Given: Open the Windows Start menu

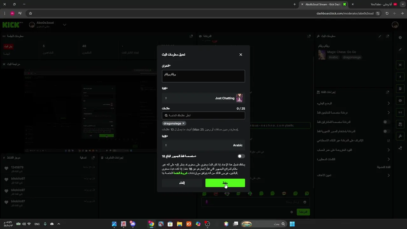Looking at the screenshot, I should [292, 224].
